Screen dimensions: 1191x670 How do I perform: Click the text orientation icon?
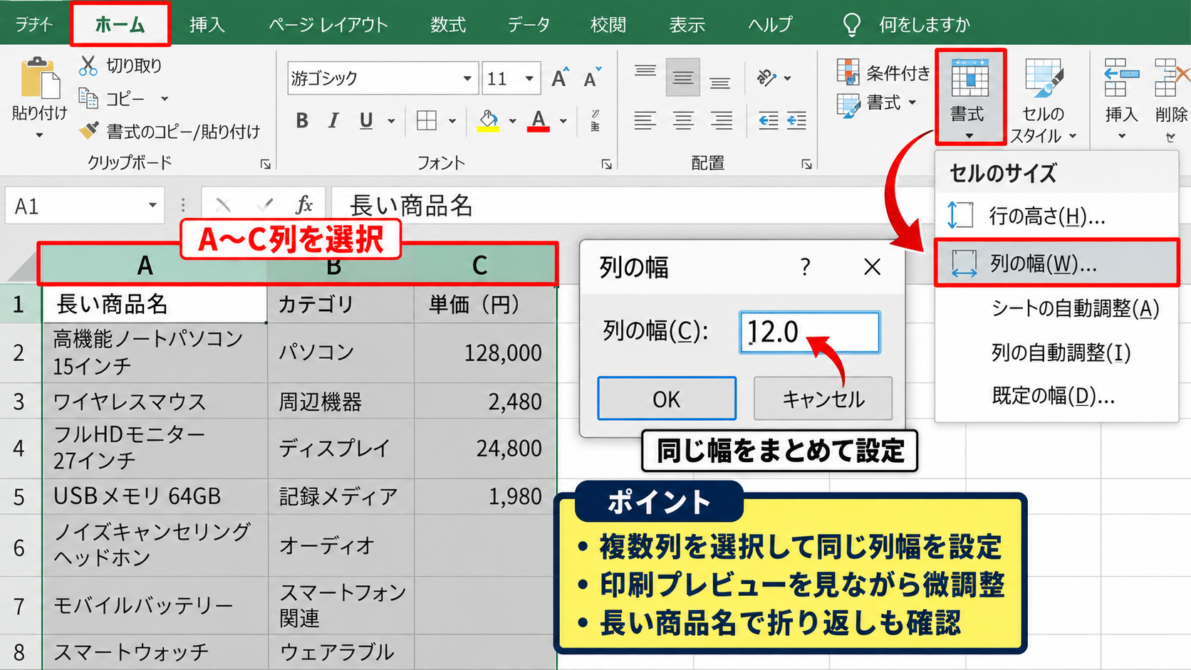[x=766, y=78]
